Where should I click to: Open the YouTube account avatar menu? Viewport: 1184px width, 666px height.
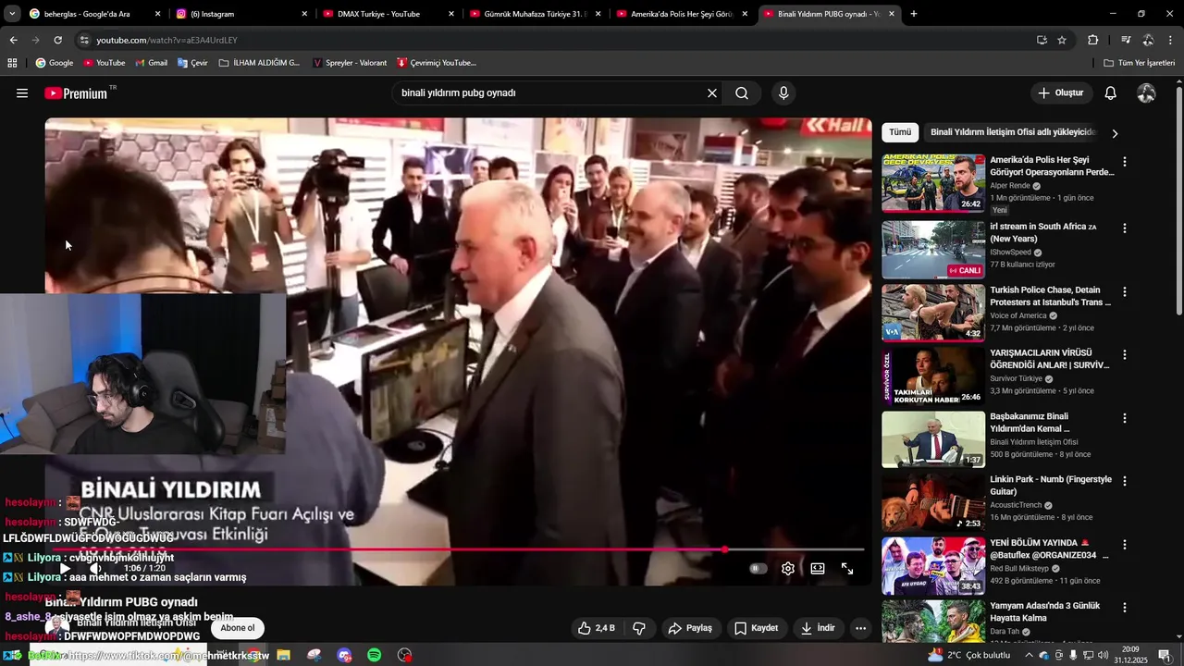pyautogui.click(x=1146, y=93)
